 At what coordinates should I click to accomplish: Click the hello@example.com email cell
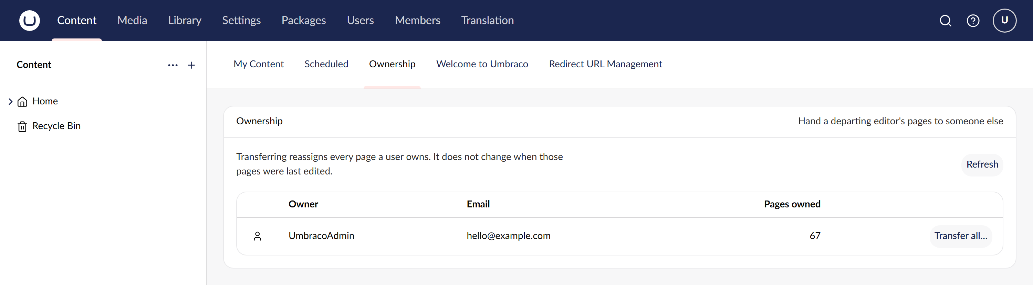click(x=508, y=236)
